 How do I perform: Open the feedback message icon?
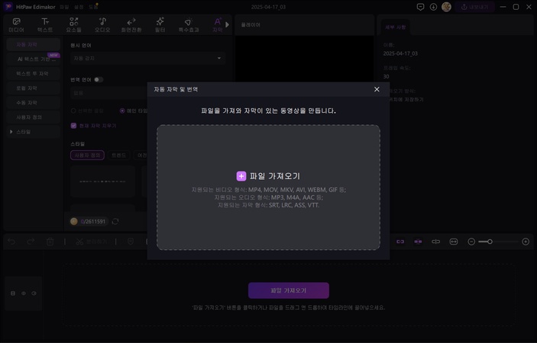point(420,7)
